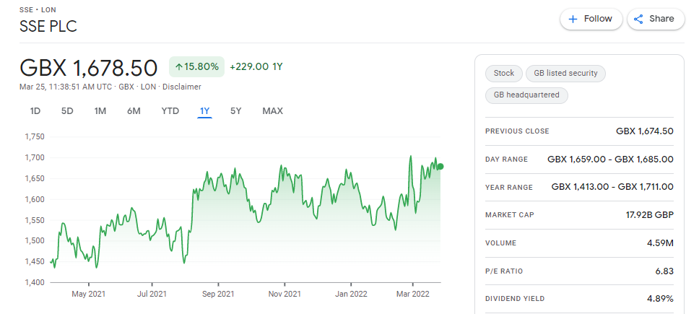The height and width of the screenshot is (314, 699).
Task: Click the VOLUME label
Action: (500, 243)
